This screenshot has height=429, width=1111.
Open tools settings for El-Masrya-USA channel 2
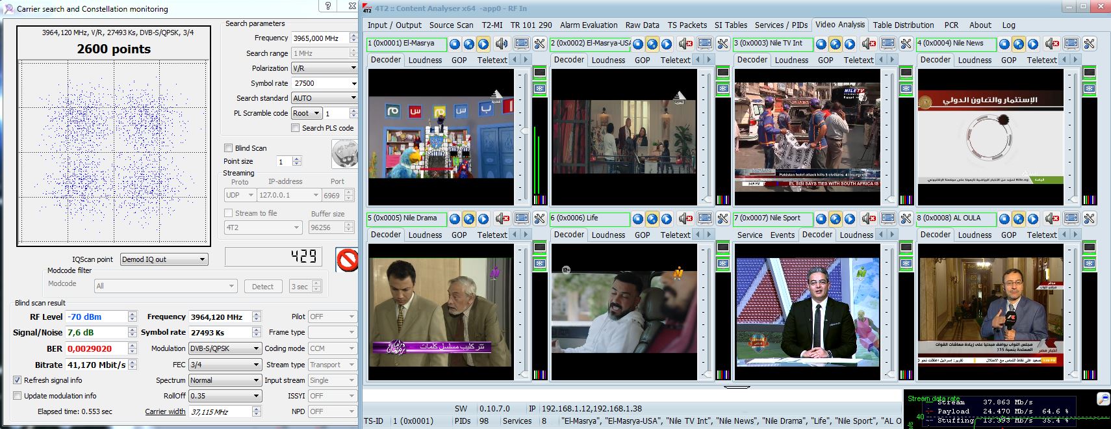[722, 44]
